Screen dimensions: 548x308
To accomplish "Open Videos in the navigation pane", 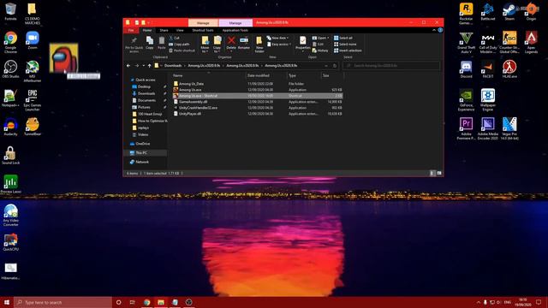I will [x=143, y=135].
